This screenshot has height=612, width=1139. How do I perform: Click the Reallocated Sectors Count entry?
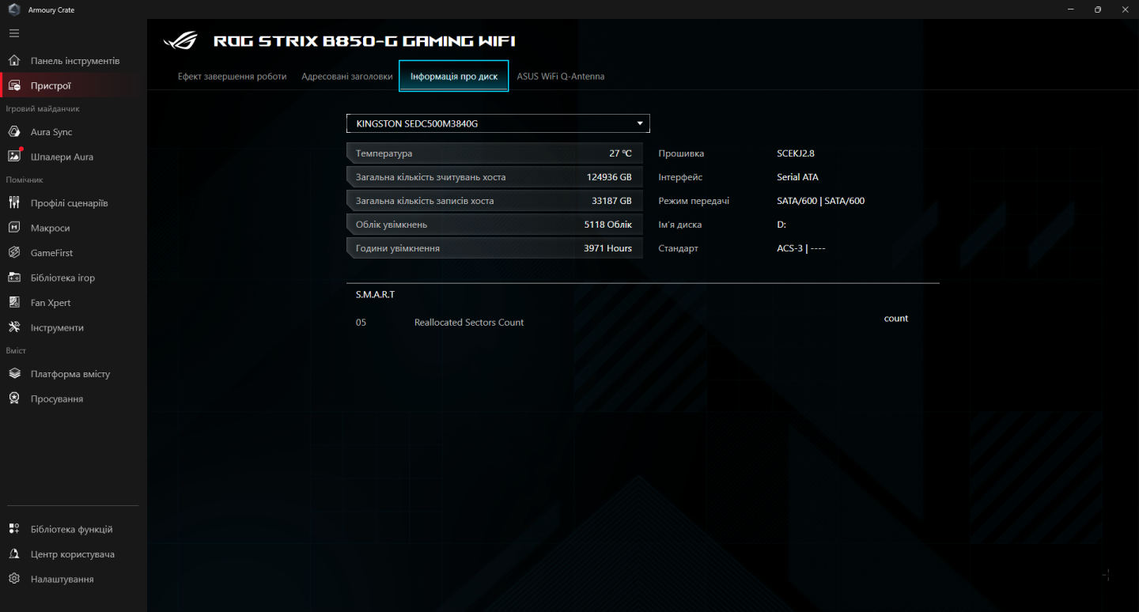pos(469,323)
